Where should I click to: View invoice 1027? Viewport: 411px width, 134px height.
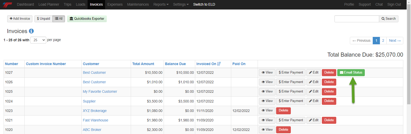point(267,73)
